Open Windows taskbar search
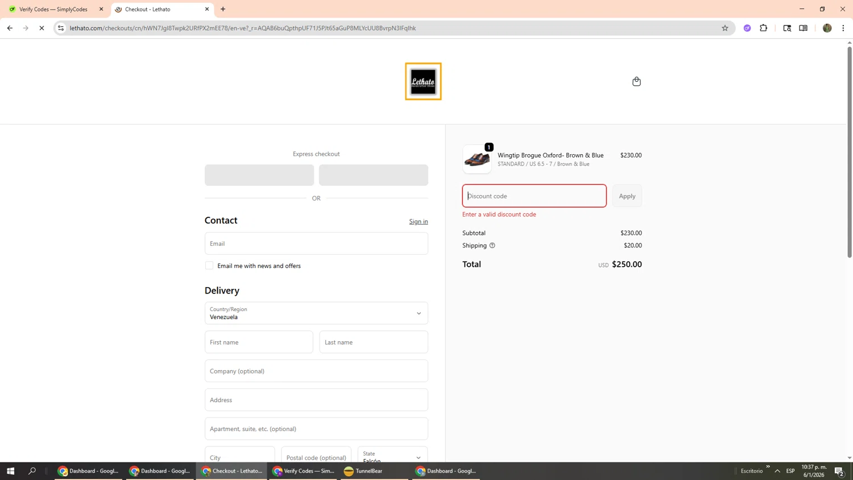Image resolution: width=853 pixels, height=480 pixels. 32,471
